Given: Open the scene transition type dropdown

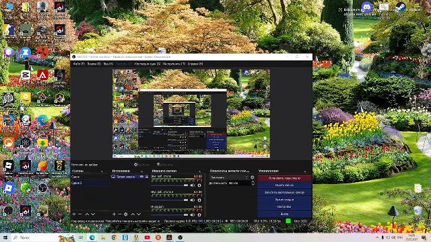Looking at the screenshot, I should coord(229,177).
